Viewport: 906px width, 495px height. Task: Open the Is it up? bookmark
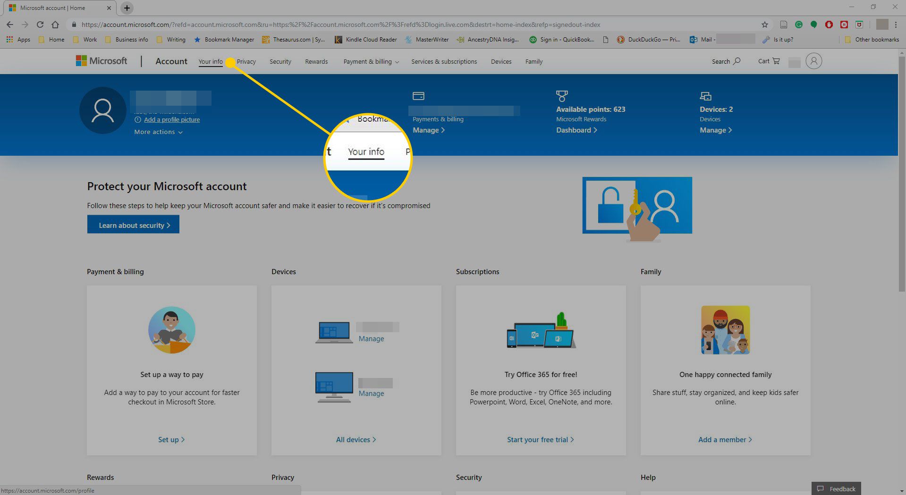[778, 40]
